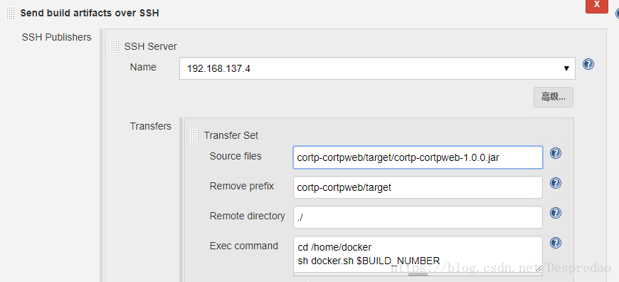Click the dropdown arrow next to 192.168.137.4
This screenshot has height=282, width=619.
pyautogui.click(x=566, y=69)
